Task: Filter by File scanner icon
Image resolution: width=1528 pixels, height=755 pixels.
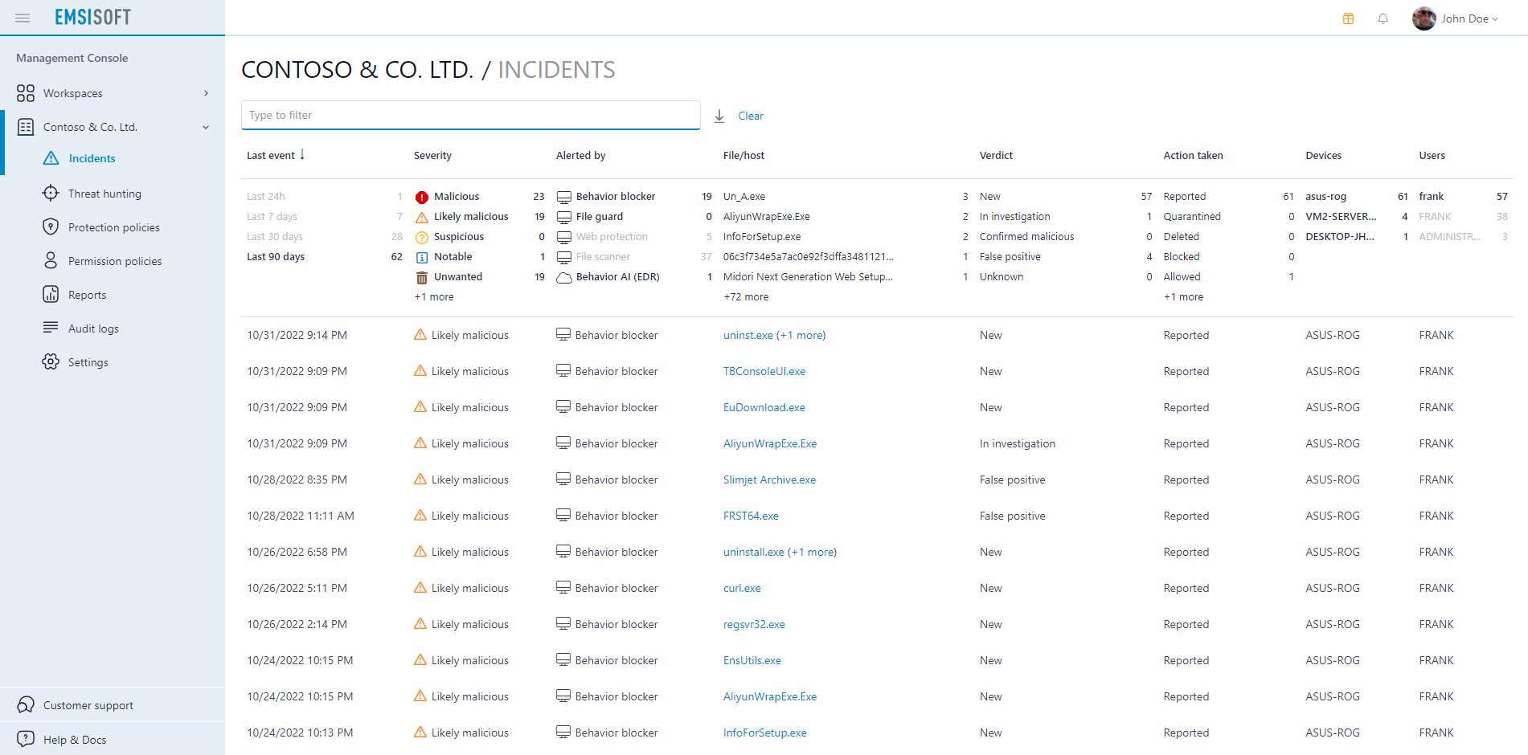Action: click(x=564, y=257)
